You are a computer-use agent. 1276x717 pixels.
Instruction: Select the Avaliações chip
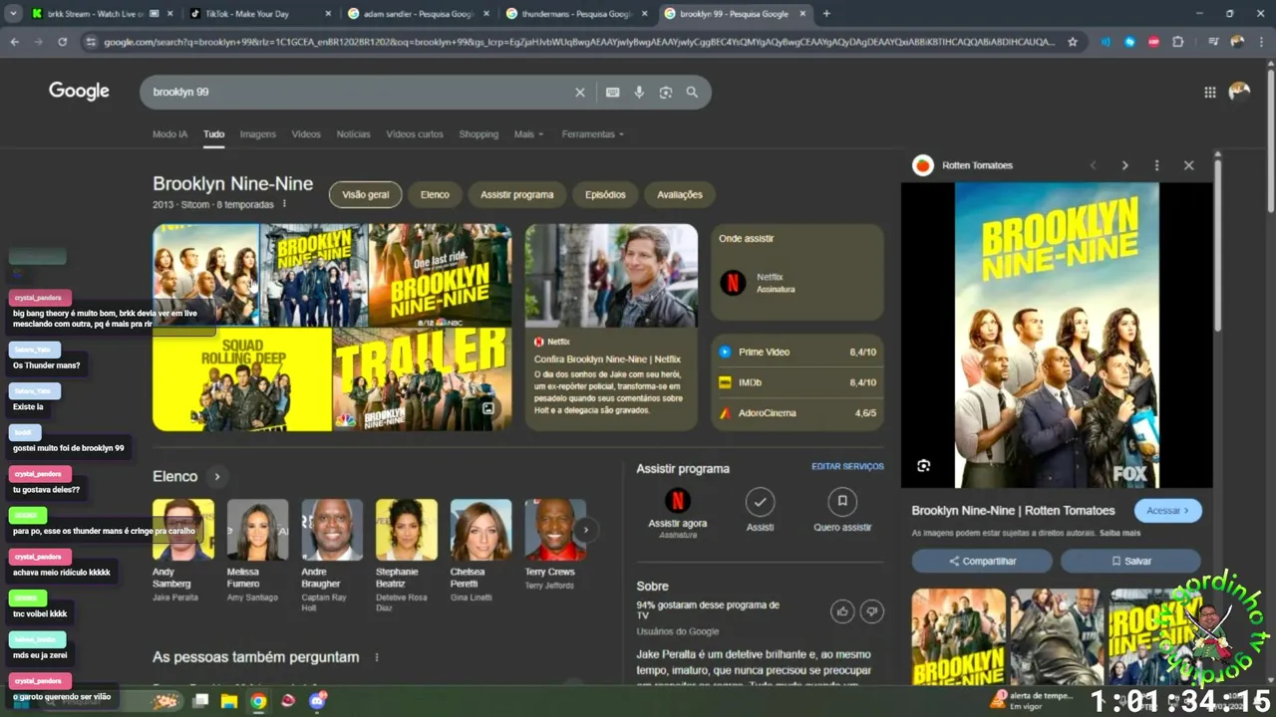click(680, 195)
